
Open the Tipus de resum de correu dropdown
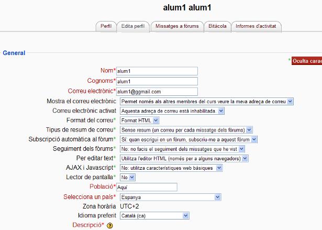[x=186, y=130]
